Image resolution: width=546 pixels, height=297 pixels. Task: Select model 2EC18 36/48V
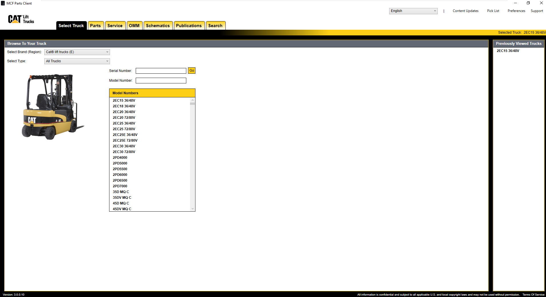point(124,106)
